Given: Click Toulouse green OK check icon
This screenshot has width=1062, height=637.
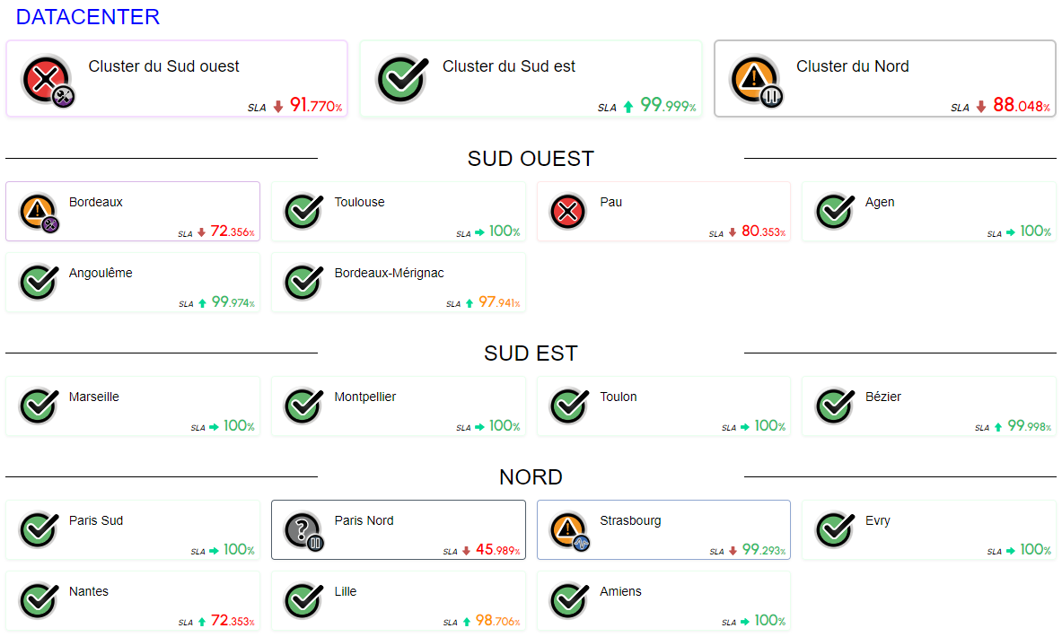Looking at the screenshot, I should 303,212.
